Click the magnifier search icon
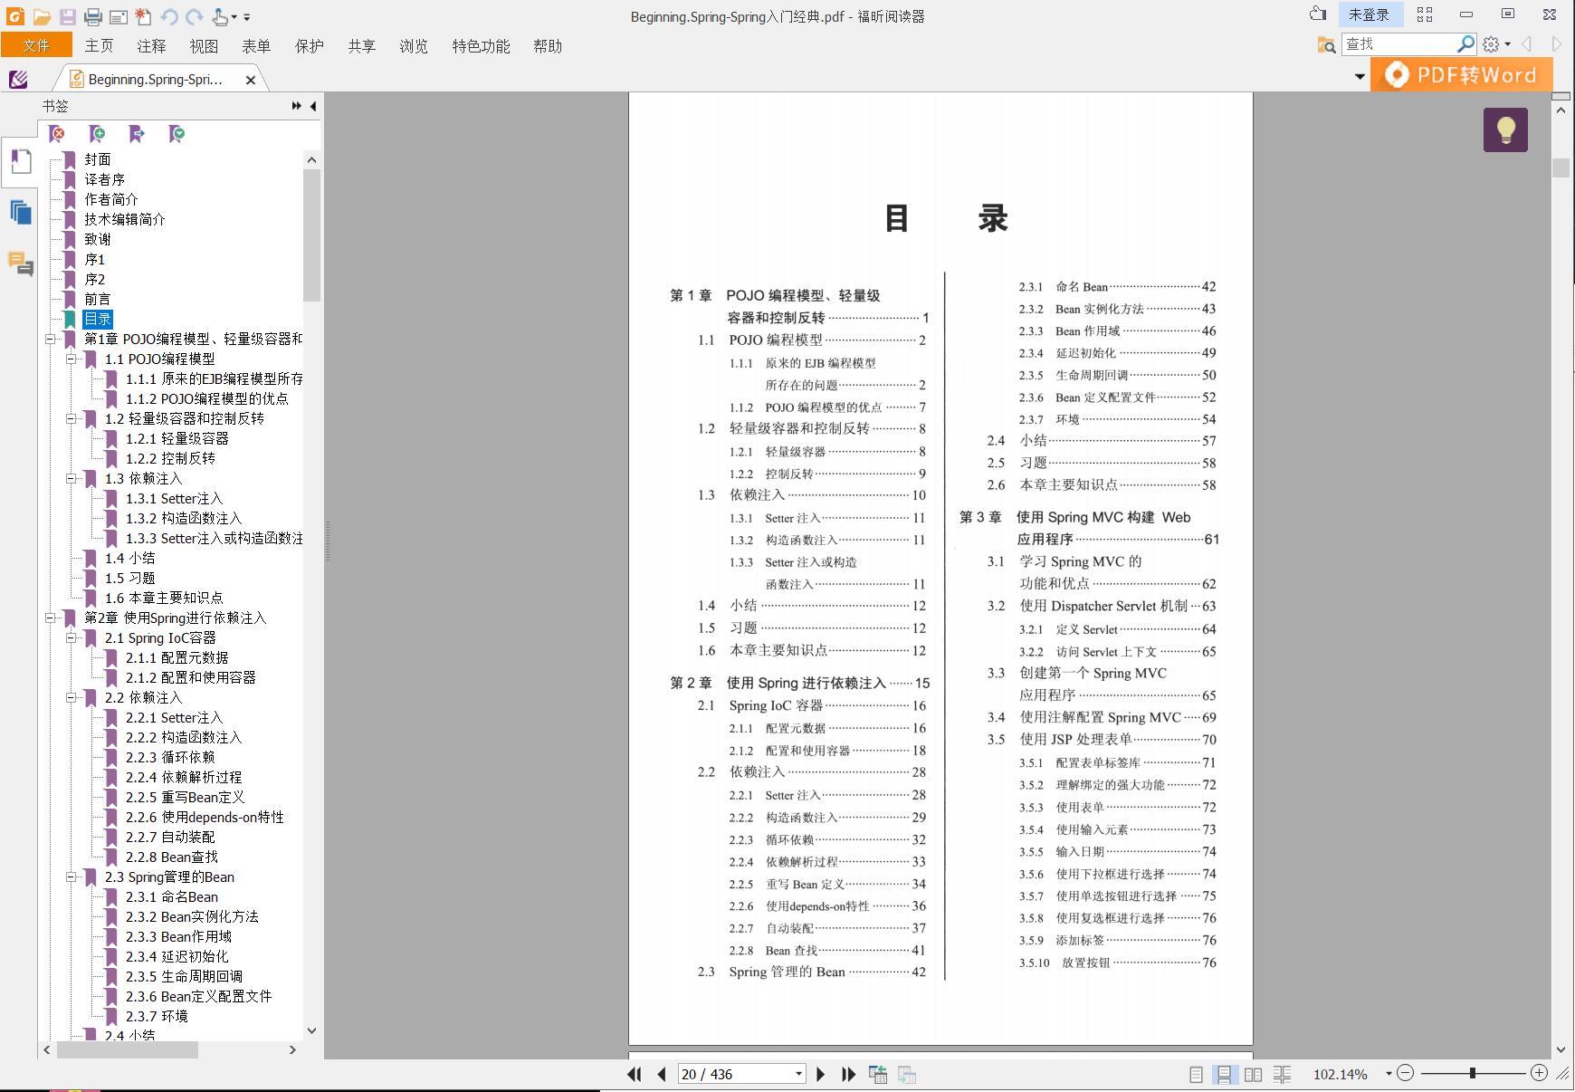 1465,43
